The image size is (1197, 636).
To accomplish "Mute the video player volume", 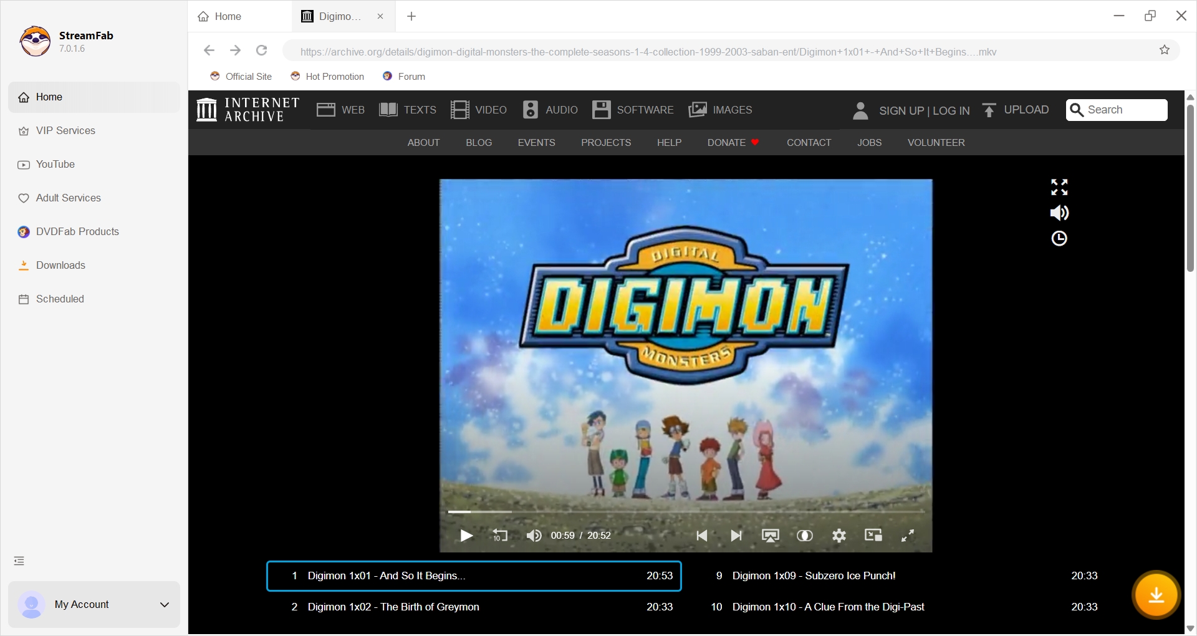I will coord(534,536).
